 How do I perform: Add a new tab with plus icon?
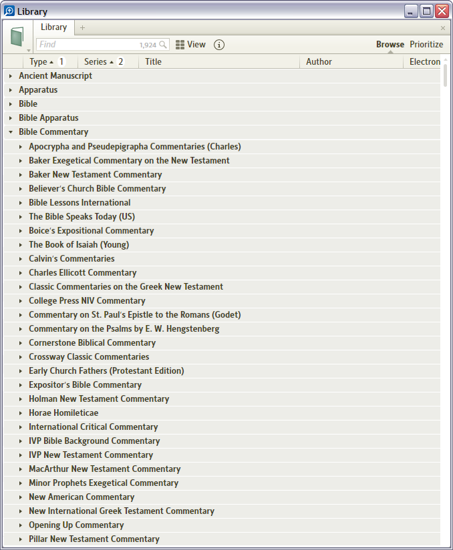click(83, 28)
